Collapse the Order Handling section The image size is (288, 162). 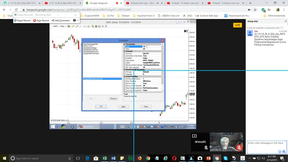(124, 77)
